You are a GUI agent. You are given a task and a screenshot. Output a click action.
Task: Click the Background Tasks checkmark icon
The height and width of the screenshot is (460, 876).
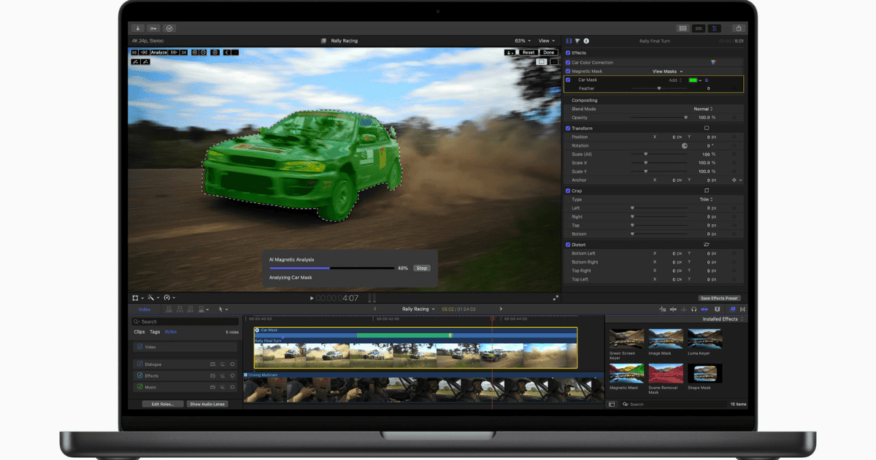tap(169, 28)
